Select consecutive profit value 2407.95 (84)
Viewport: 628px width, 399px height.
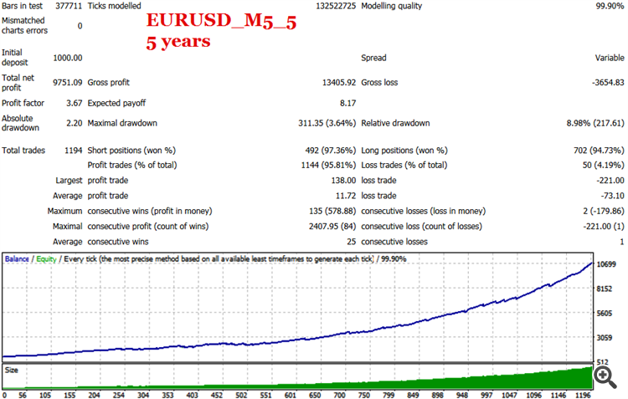coord(332,227)
